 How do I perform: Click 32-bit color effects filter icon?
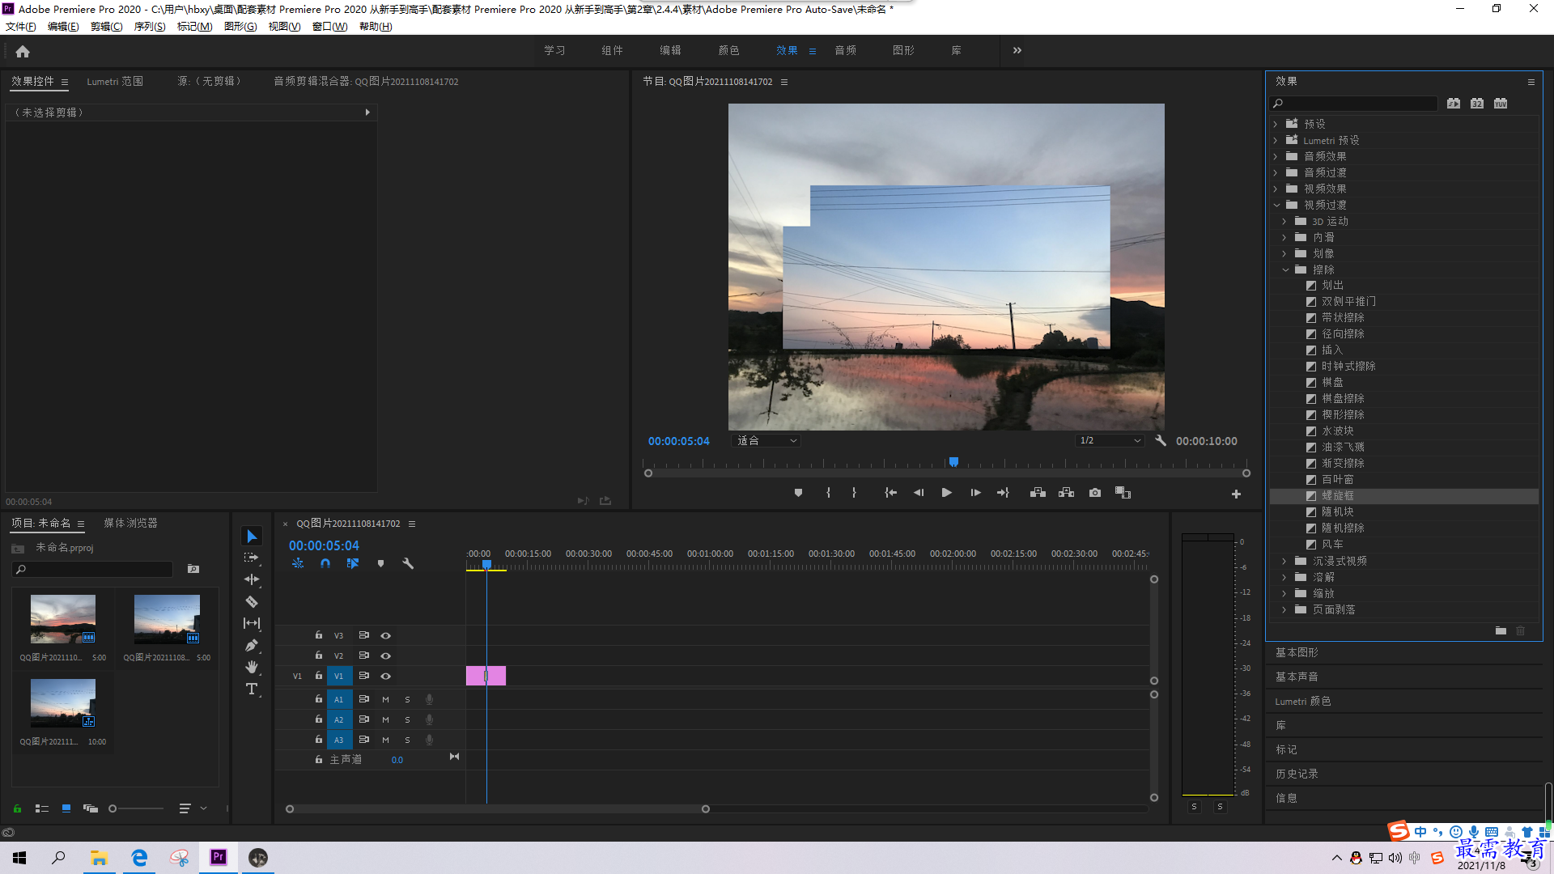click(1477, 104)
